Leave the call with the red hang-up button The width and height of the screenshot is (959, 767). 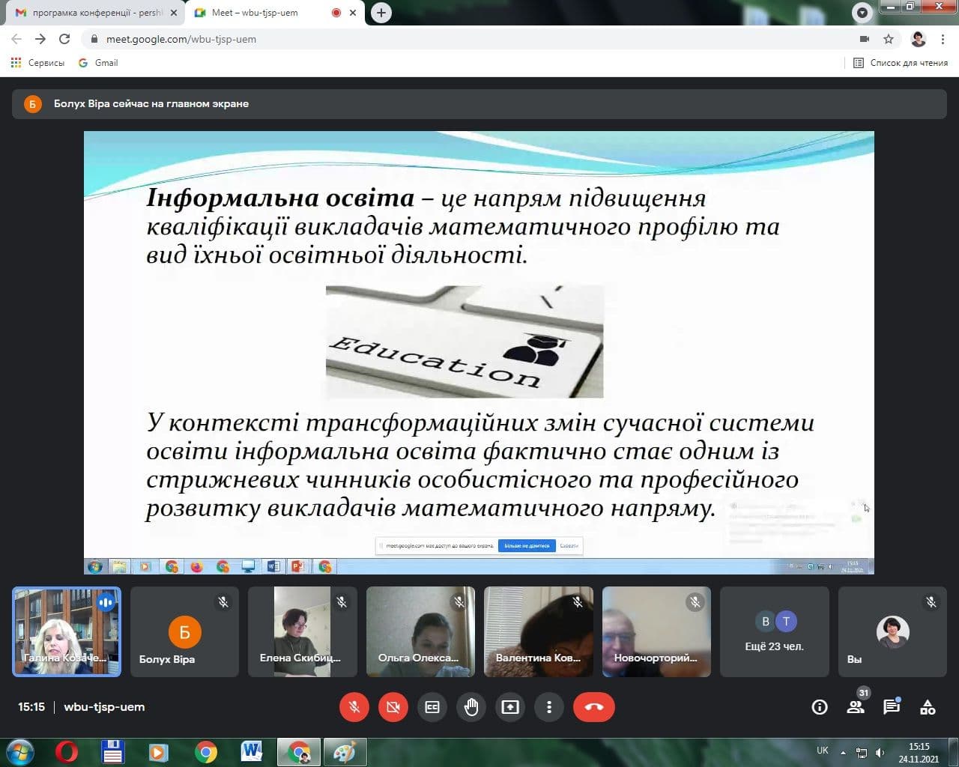[x=594, y=707]
